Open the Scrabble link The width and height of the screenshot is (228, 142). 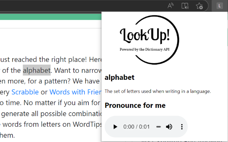pos(25,92)
